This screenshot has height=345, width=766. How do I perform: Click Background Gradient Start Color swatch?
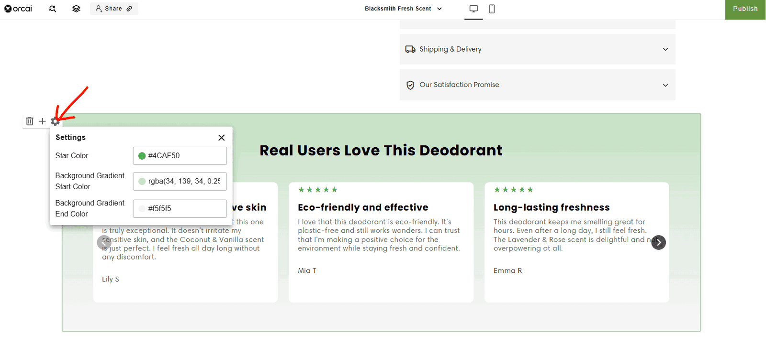(x=142, y=182)
